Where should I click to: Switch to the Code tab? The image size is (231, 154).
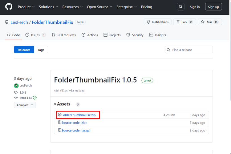tap(13, 35)
